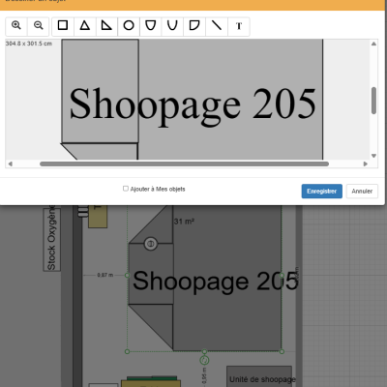Click the vertical scrollbar down arrow
The width and height of the screenshot is (387, 387).
pos(373,156)
